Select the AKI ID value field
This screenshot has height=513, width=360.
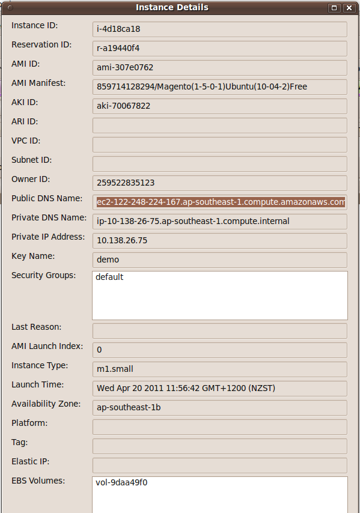point(219,106)
